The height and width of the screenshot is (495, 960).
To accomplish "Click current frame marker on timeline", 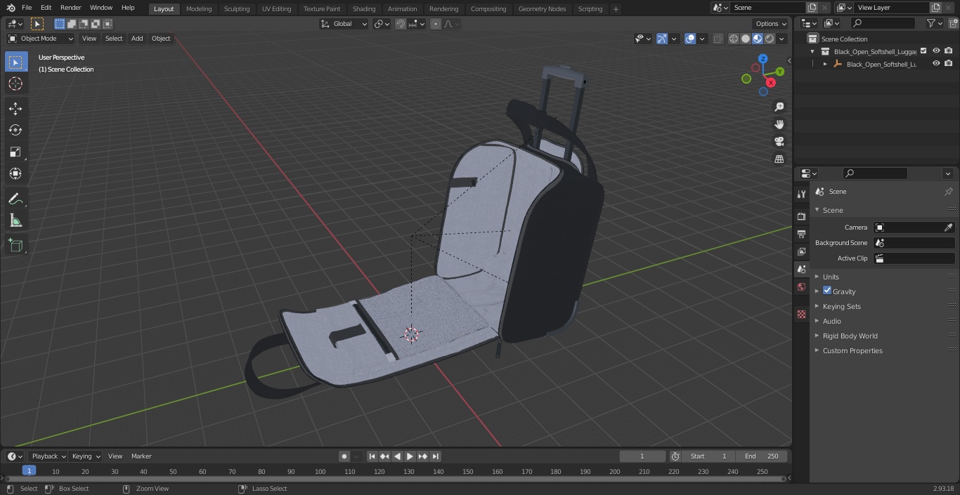I will click(x=29, y=471).
